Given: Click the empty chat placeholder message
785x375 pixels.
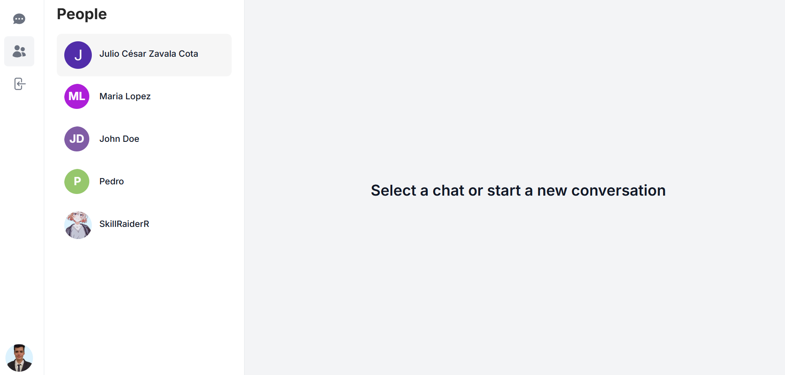Looking at the screenshot, I should (518, 190).
